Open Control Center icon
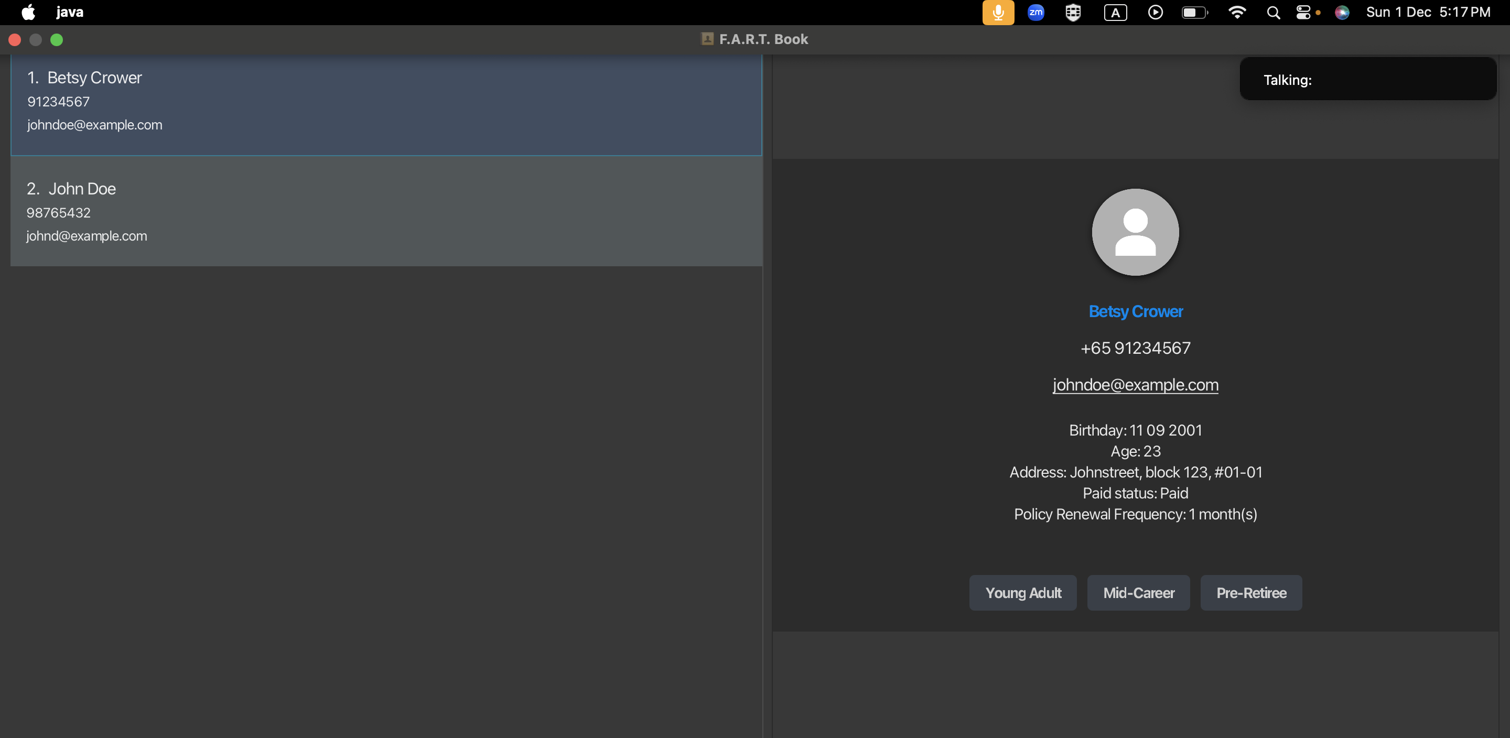The image size is (1510, 738). pyautogui.click(x=1303, y=12)
